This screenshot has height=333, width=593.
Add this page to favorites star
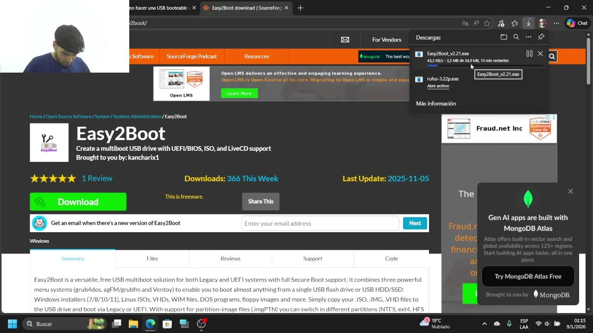(x=487, y=23)
